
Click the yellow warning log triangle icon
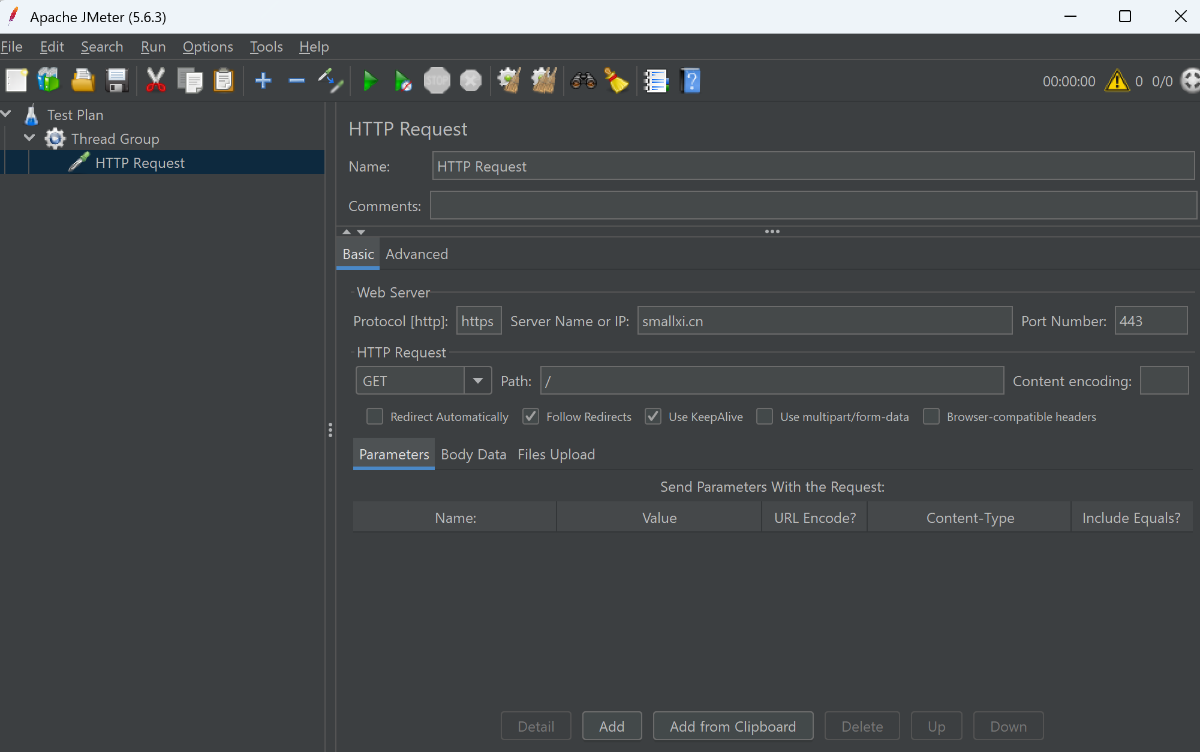pyautogui.click(x=1117, y=81)
